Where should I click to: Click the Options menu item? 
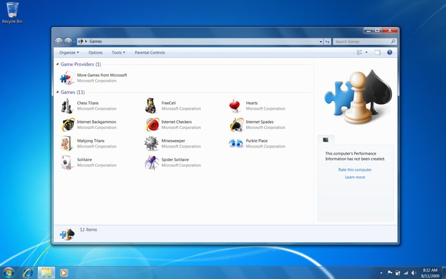95,53
